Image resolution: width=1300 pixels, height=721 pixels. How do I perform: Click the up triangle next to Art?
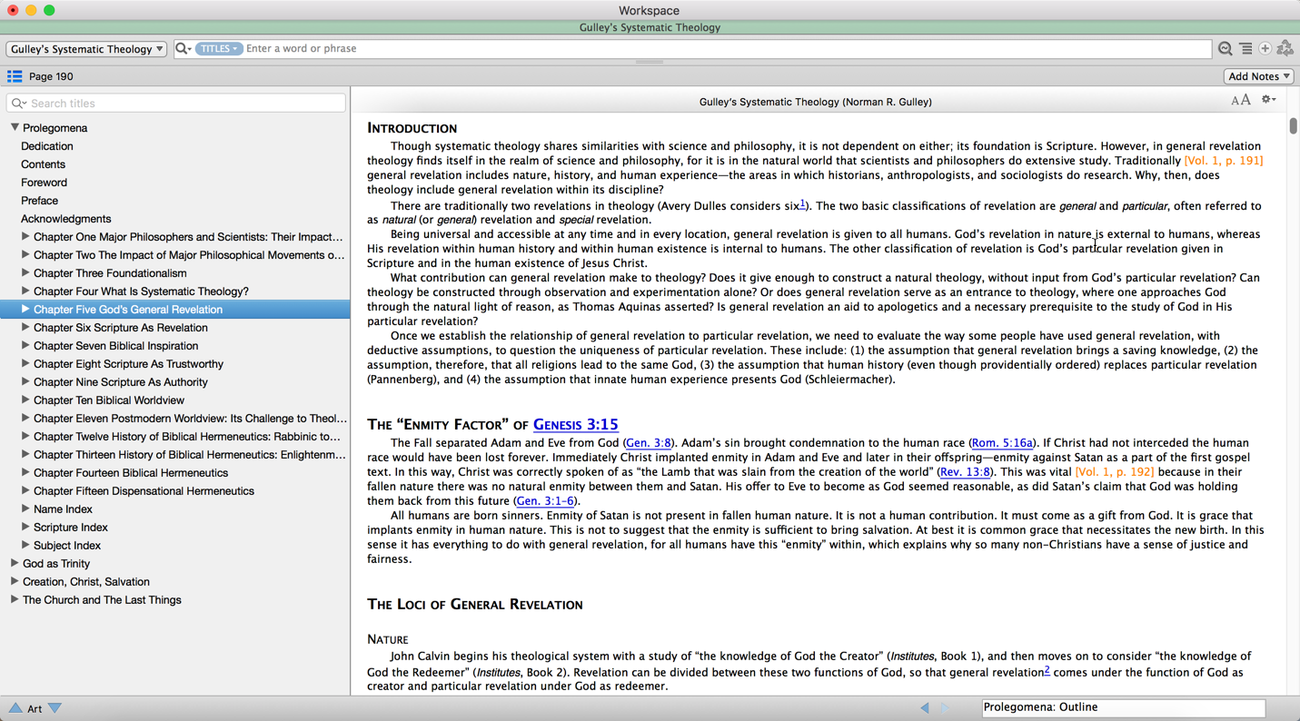(x=15, y=708)
